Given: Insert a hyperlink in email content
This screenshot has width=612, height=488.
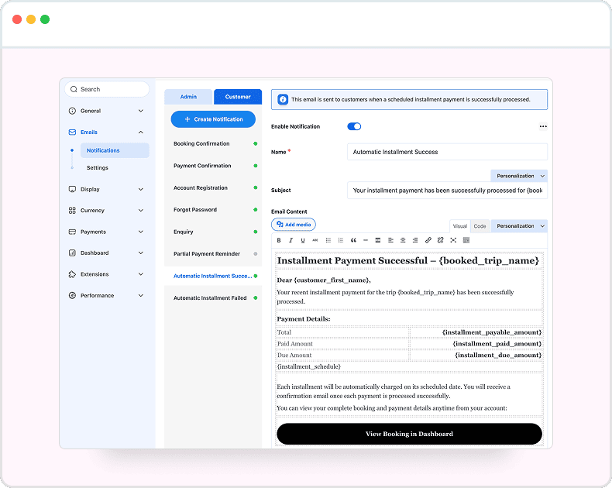Looking at the screenshot, I should pyautogui.click(x=428, y=240).
